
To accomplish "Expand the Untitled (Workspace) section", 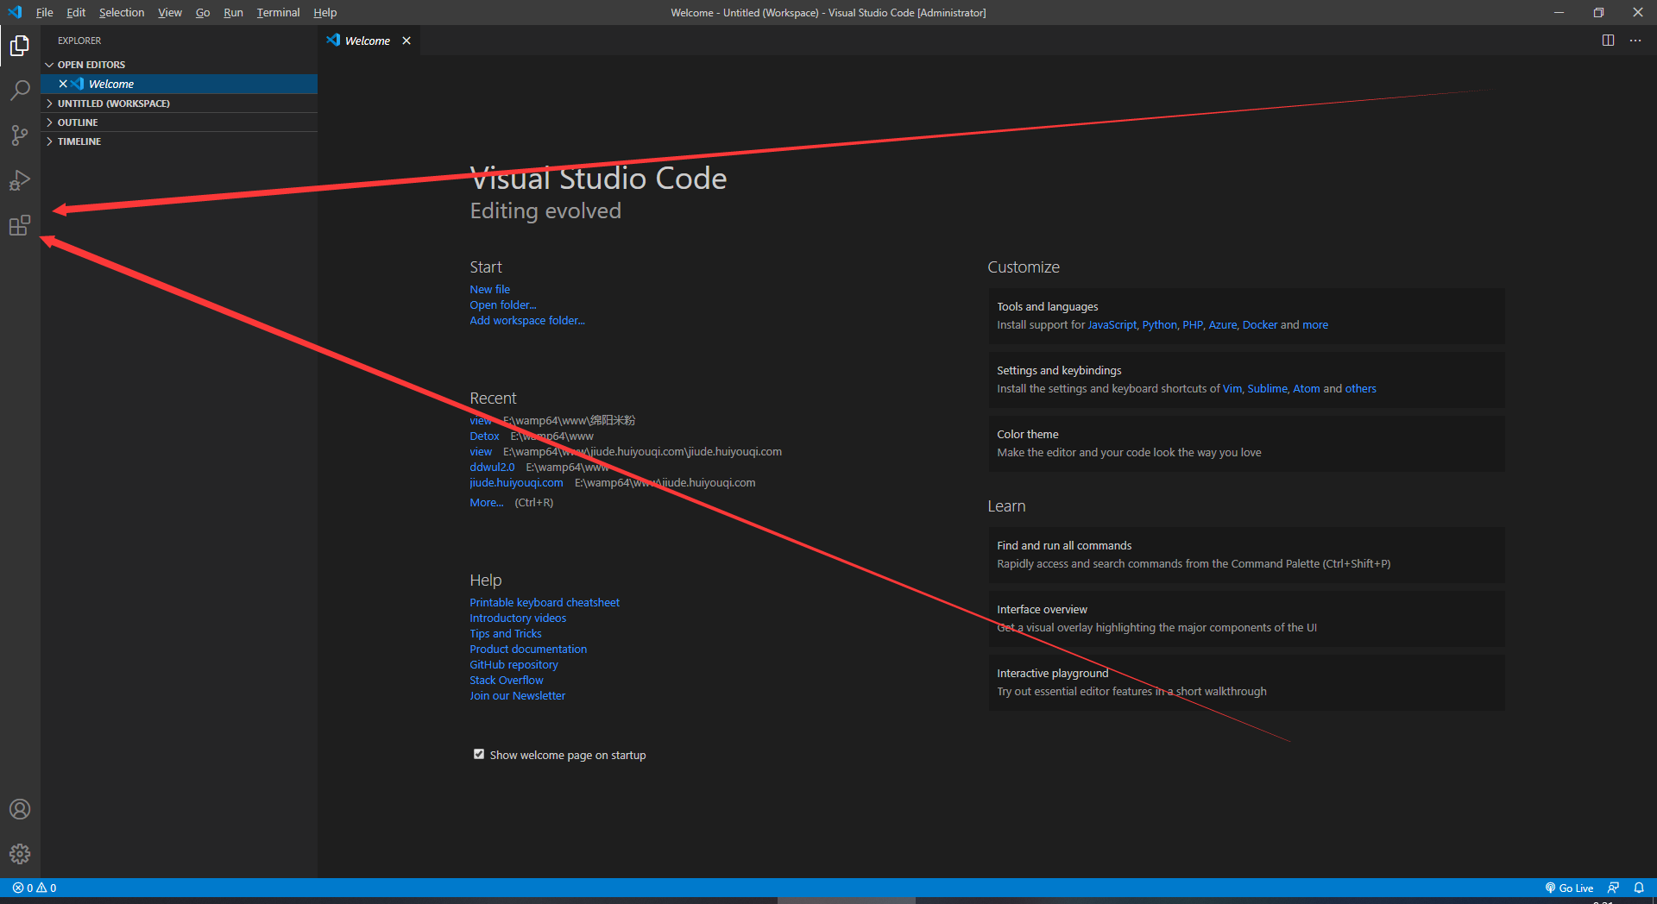I will click(x=180, y=104).
